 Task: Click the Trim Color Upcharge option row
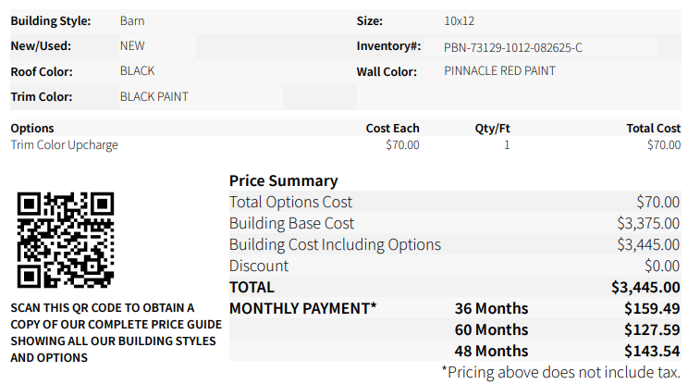pos(65,144)
